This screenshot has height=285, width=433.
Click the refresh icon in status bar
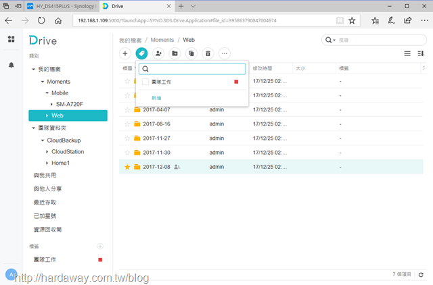(x=421, y=274)
